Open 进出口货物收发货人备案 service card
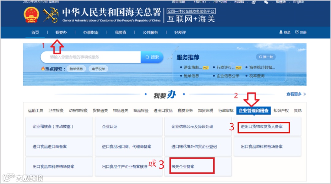The image size is (331, 184). point(268,127)
